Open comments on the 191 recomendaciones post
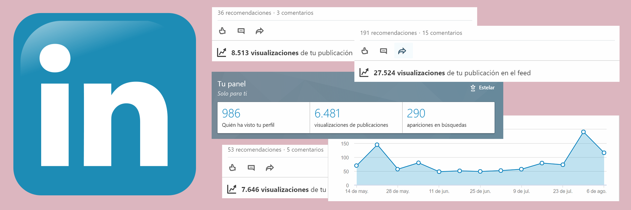 383,51
